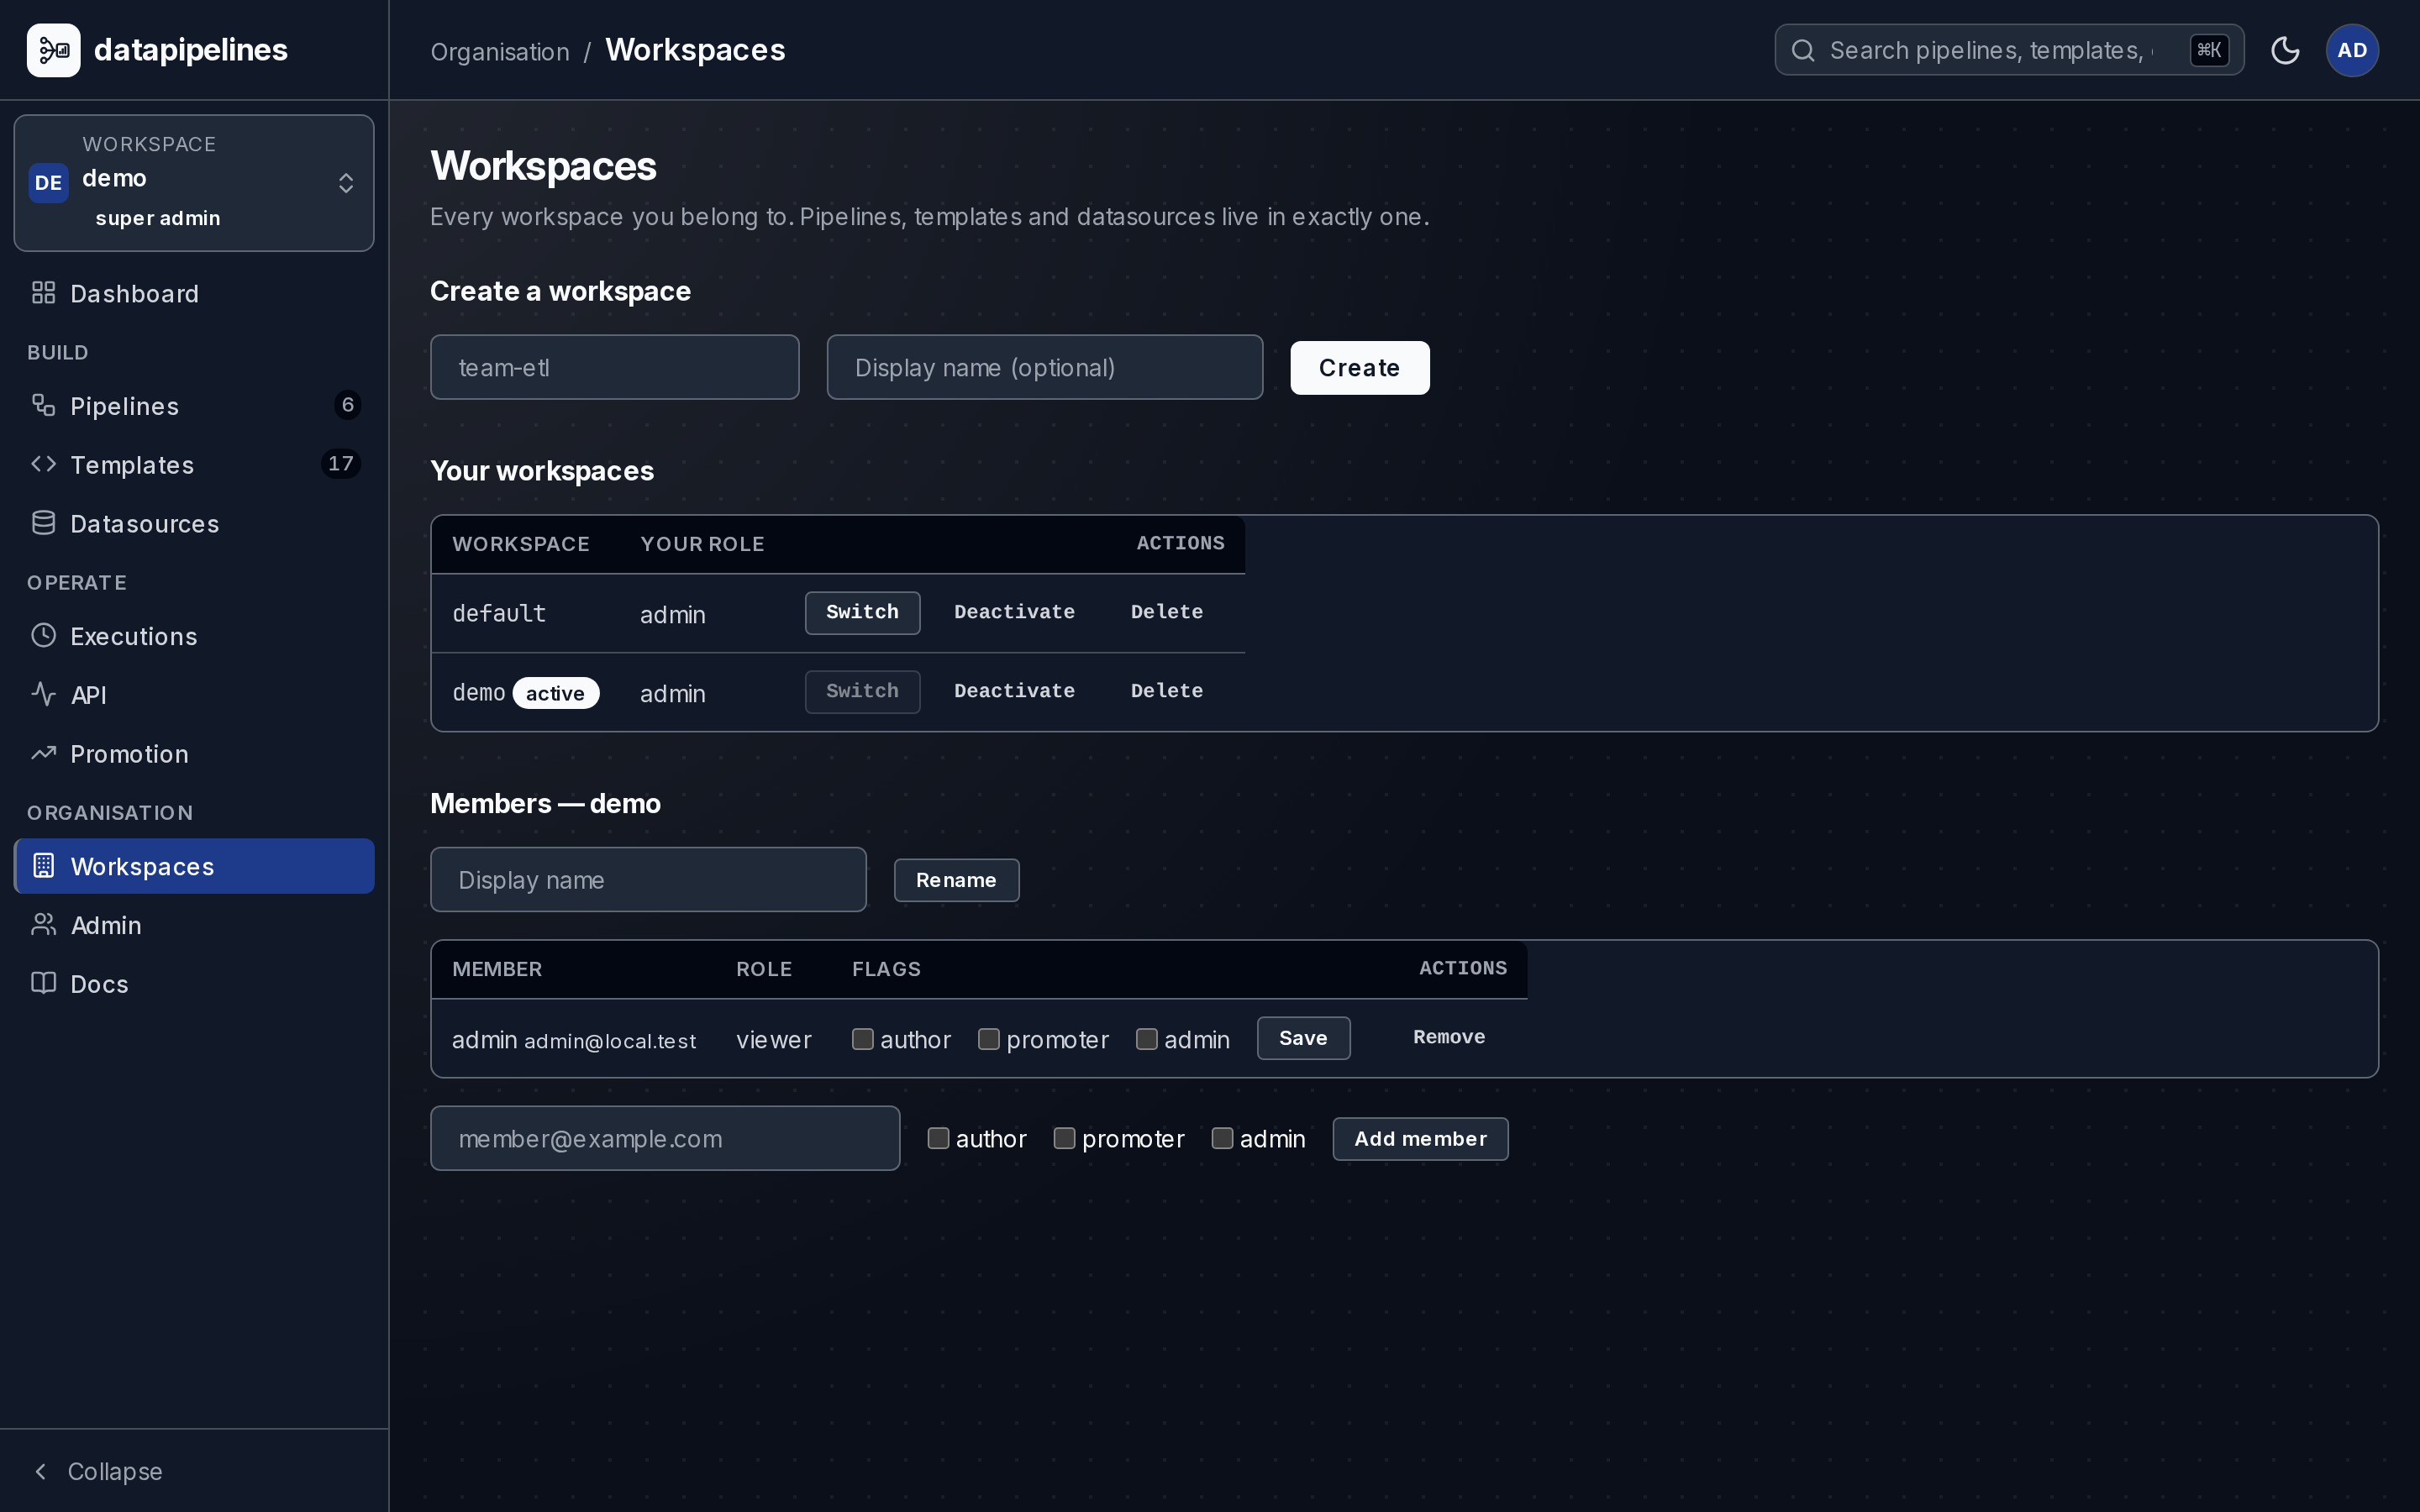Check promoter for the new member
Viewport: 2420px width, 1512px height.
(x=1064, y=1138)
